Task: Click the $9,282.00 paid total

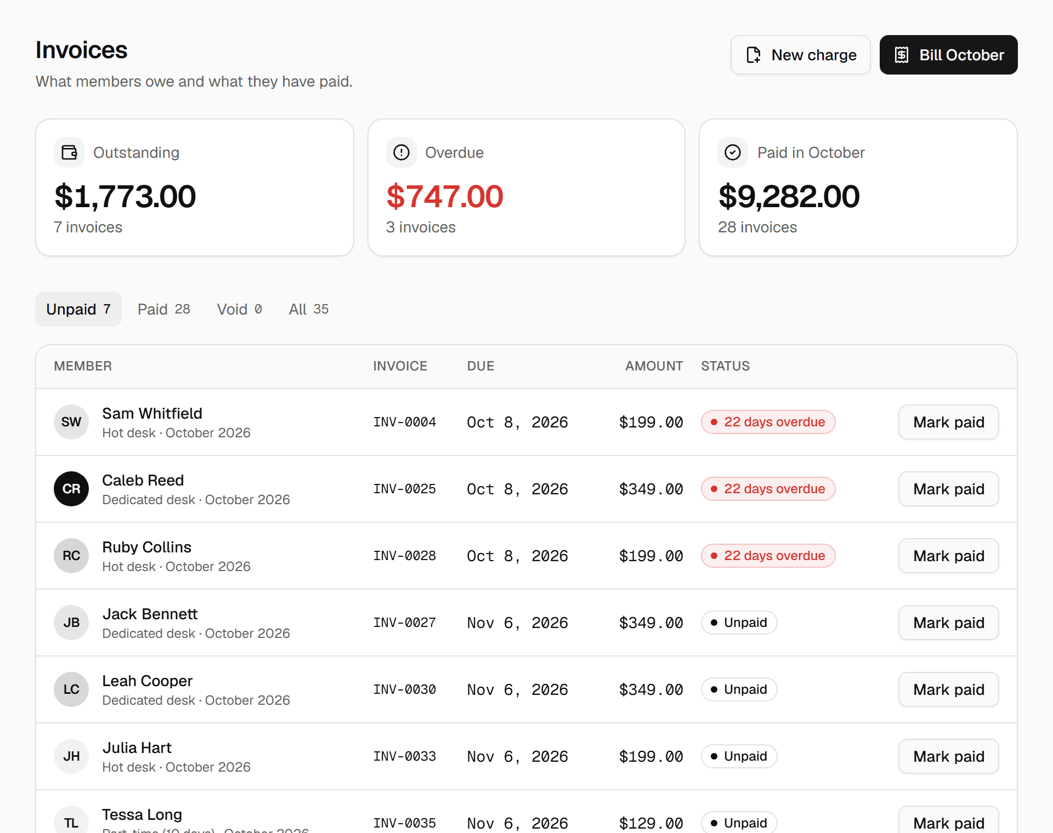Action: point(789,196)
